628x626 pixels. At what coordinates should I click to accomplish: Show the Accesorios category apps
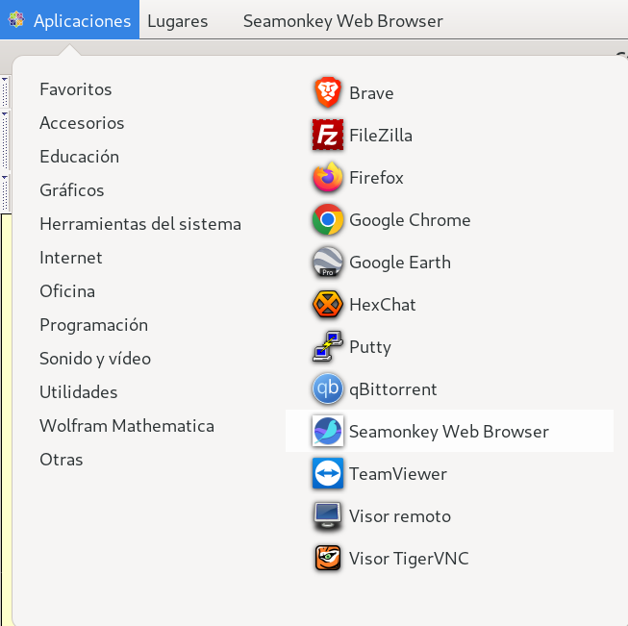(x=82, y=123)
